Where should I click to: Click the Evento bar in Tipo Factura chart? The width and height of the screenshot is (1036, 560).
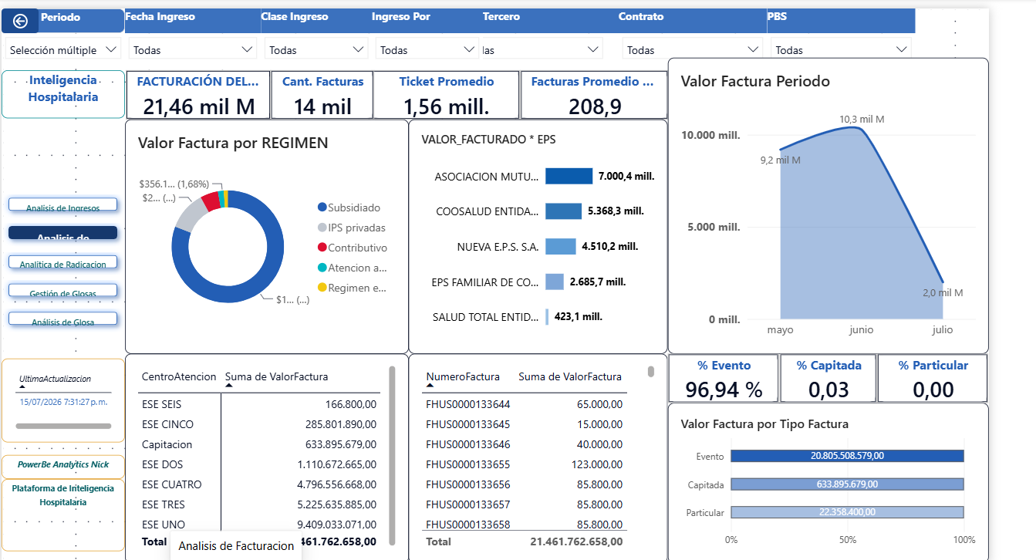847,456
